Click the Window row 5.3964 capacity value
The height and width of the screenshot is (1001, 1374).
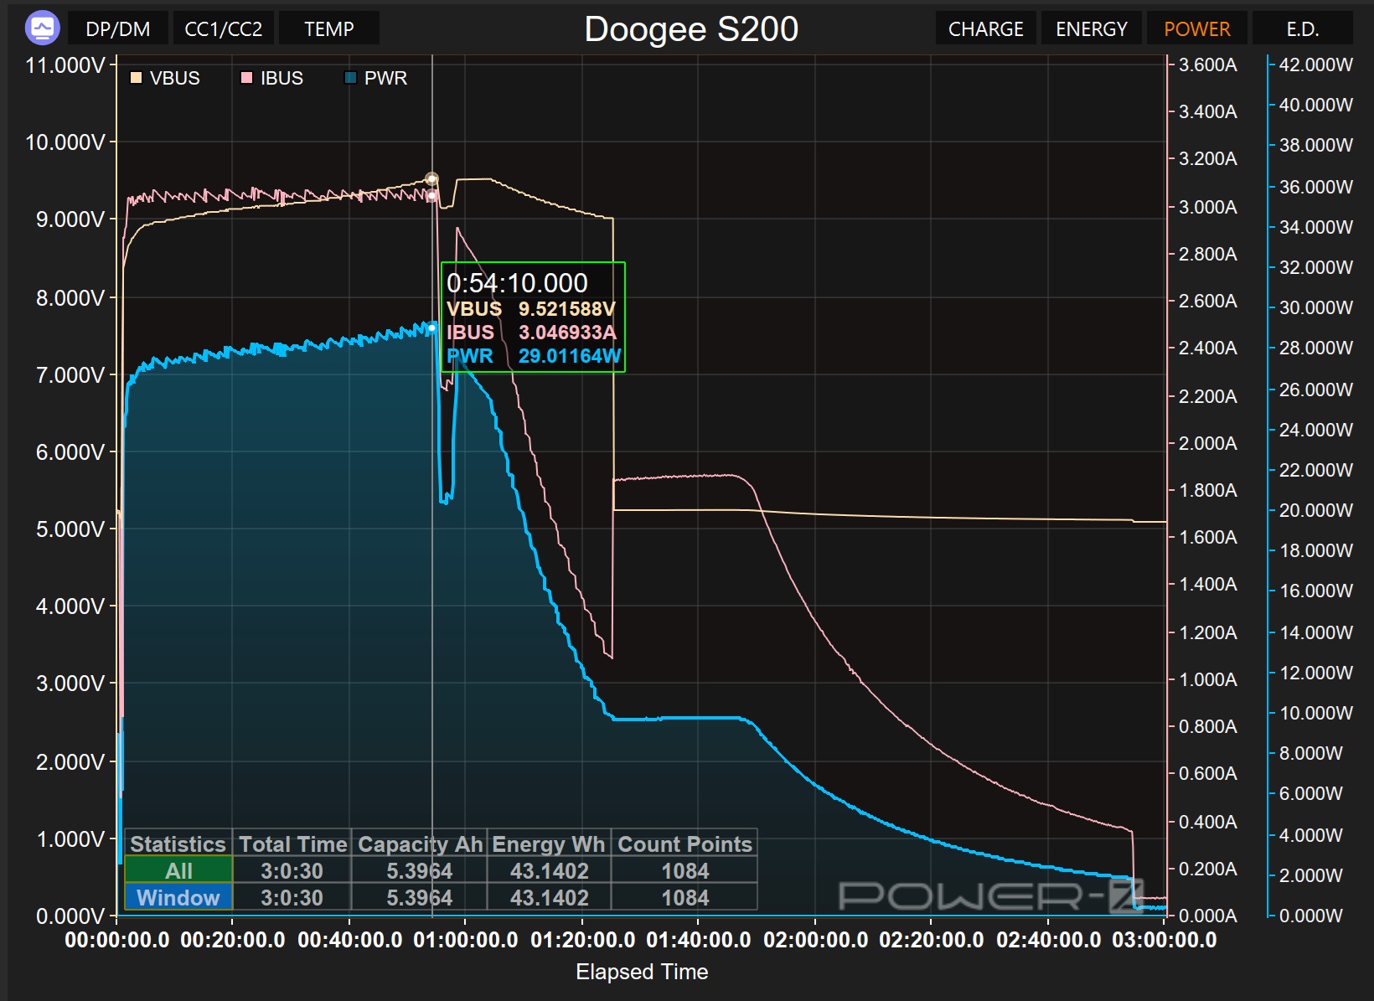(419, 898)
